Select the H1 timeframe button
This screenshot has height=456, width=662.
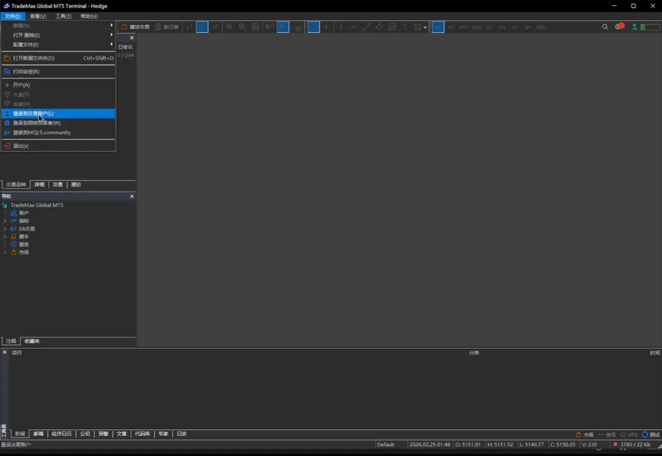pos(489,28)
